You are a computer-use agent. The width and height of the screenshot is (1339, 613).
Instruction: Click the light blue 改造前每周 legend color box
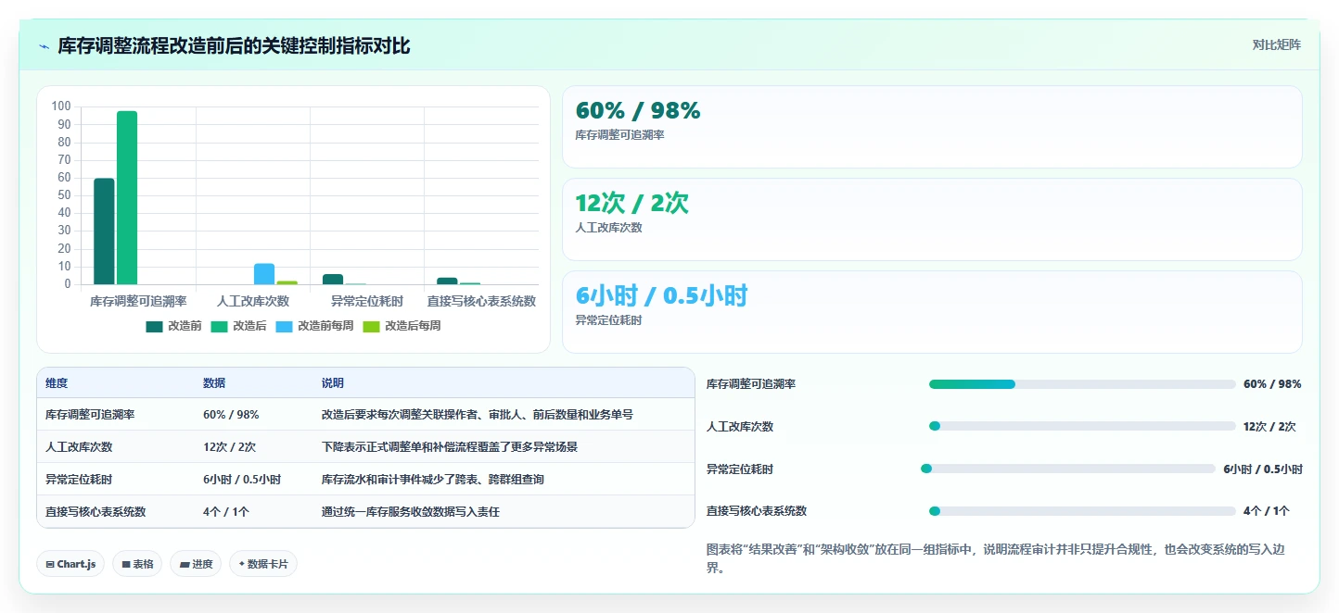285,326
